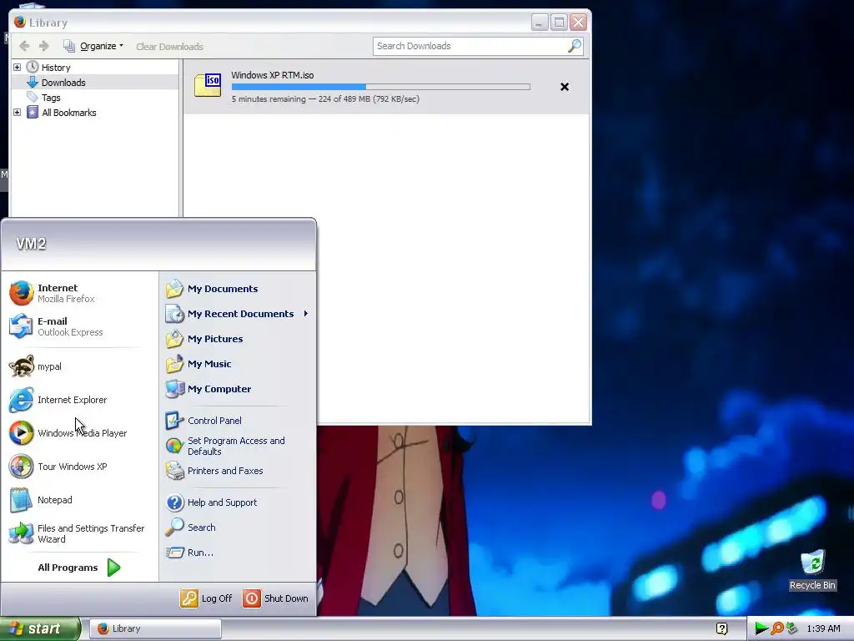854x641 pixels.
Task: Cancel the Windows XP RTM.iso download
Action: tap(565, 87)
